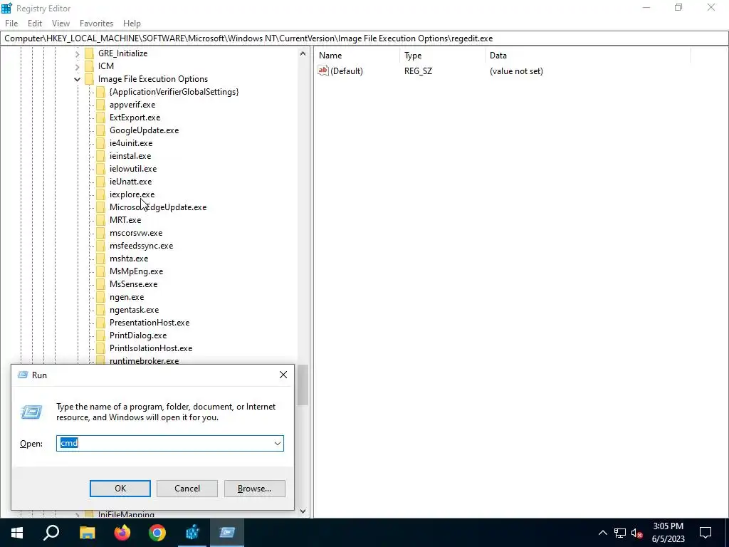The height and width of the screenshot is (547, 729).
Task: Switch to Registry Editor taskbar button
Action: tap(192, 533)
